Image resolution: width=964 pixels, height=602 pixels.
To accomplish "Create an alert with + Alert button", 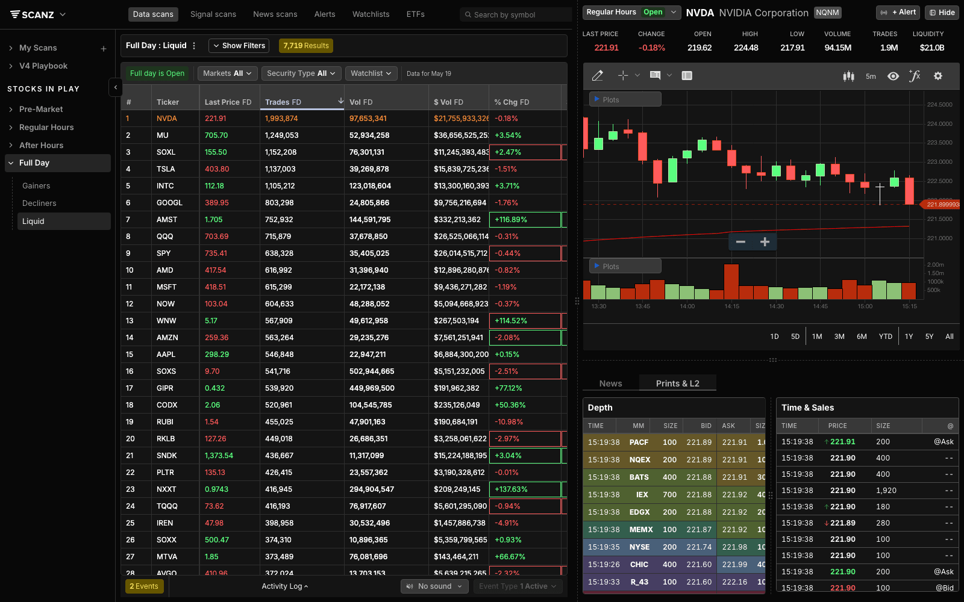I will pos(898,12).
